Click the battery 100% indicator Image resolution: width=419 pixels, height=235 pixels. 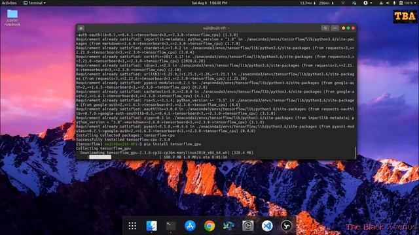coord(406,3)
